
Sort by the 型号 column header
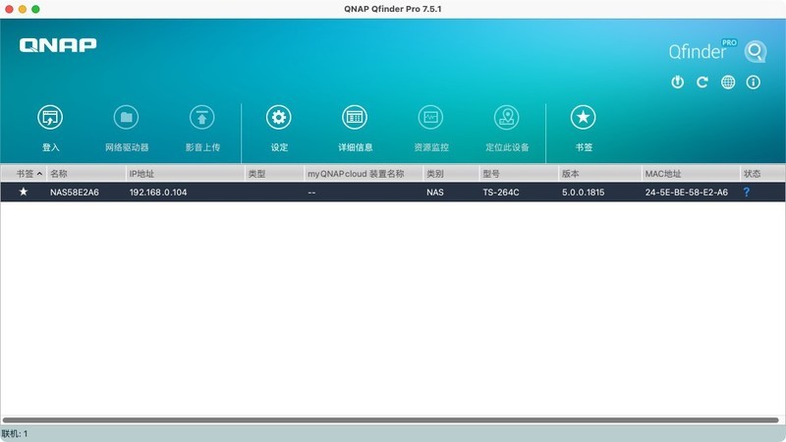pos(519,174)
